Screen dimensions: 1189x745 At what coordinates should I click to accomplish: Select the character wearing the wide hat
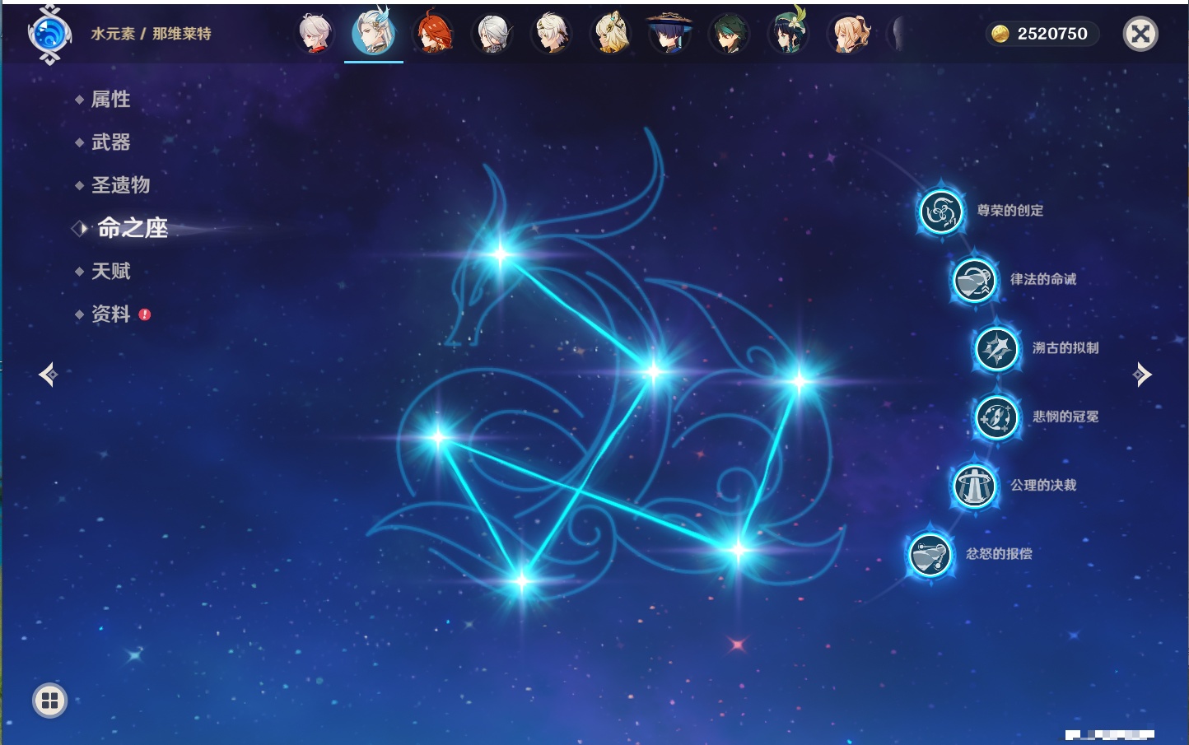tap(669, 34)
